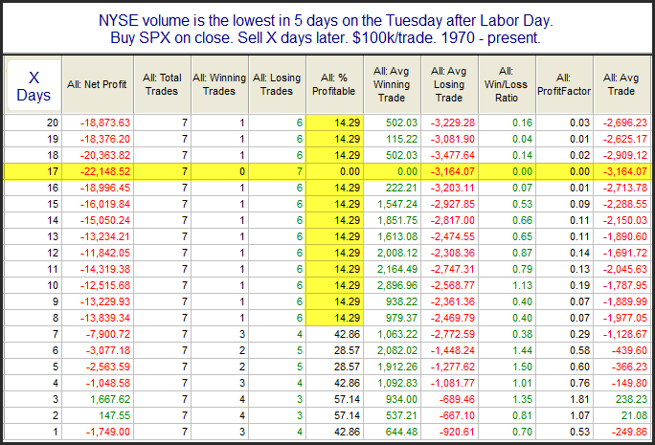Select net profit value -16,019.84
Screen dimensions: 655x445
click(105, 204)
